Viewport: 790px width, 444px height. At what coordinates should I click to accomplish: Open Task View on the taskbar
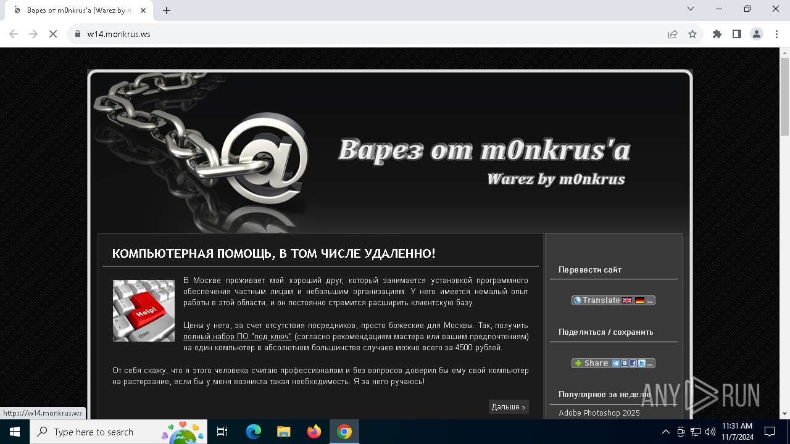pyautogui.click(x=222, y=432)
